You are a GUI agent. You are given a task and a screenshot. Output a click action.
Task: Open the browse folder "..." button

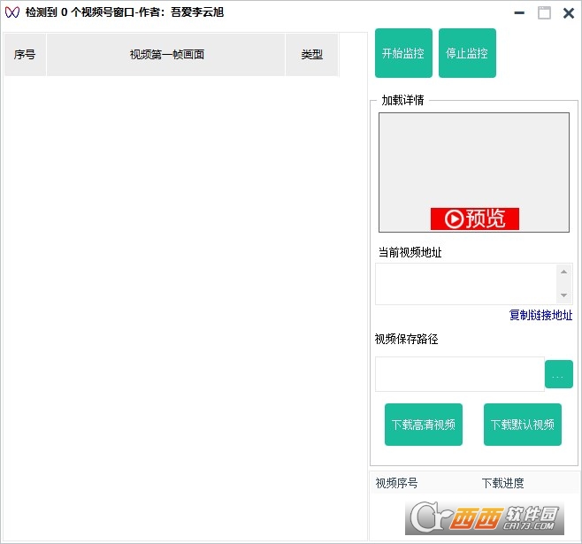click(559, 374)
